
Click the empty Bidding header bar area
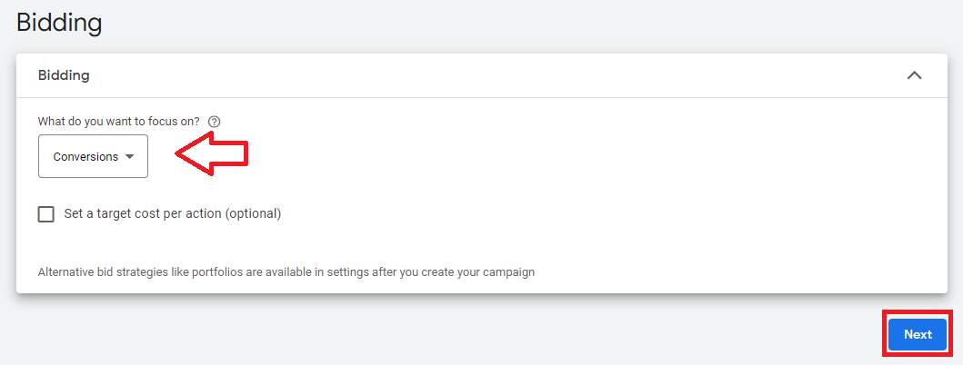click(491, 75)
